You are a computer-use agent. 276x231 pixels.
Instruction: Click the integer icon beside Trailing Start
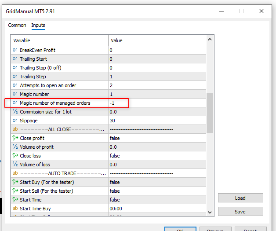pyautogui.click(x=15, y=59)
